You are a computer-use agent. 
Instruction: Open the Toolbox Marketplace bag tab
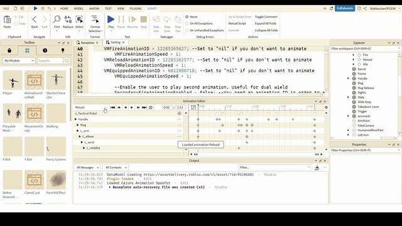(9, 50)
